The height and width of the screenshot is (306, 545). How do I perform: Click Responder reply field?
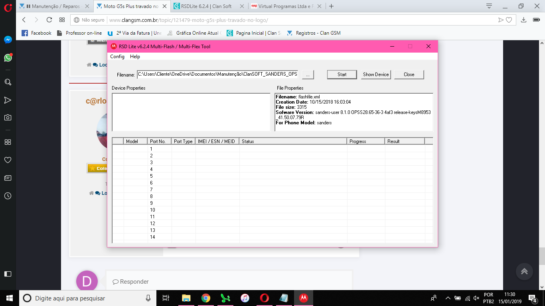(229, 282)
